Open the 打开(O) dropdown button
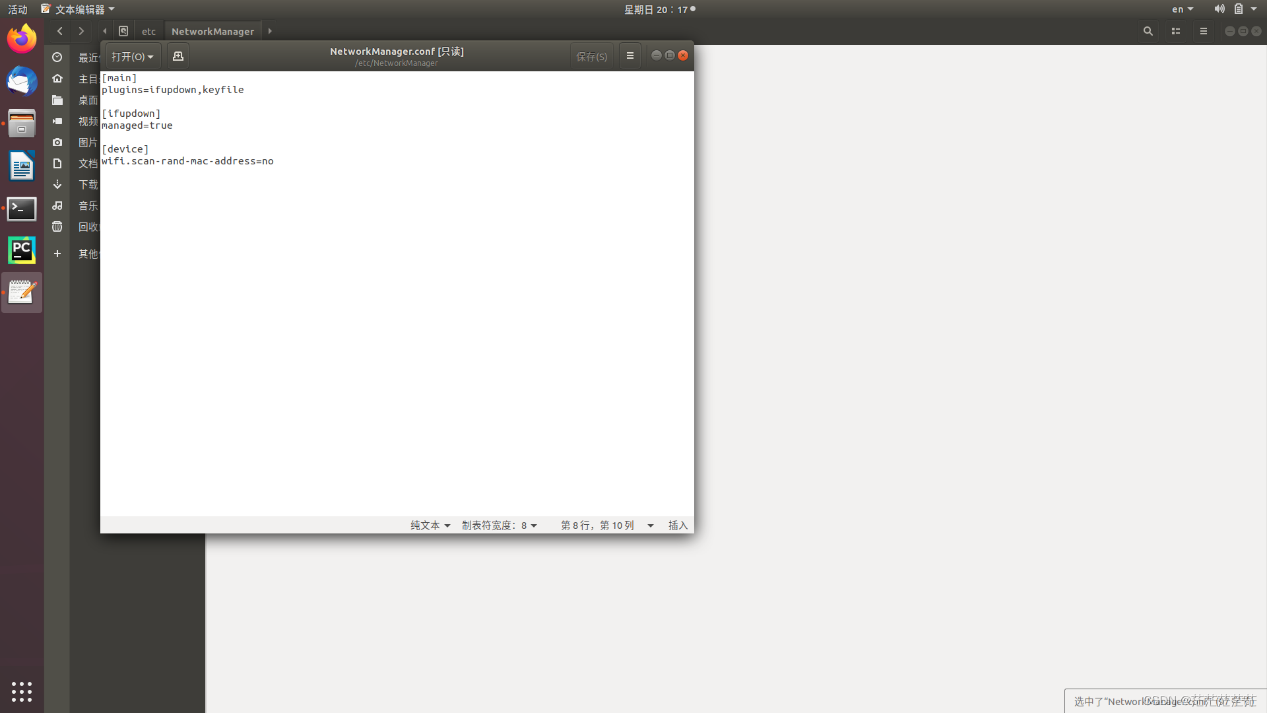This screenshot has height=713, width=1267. [x=133, y=56]
